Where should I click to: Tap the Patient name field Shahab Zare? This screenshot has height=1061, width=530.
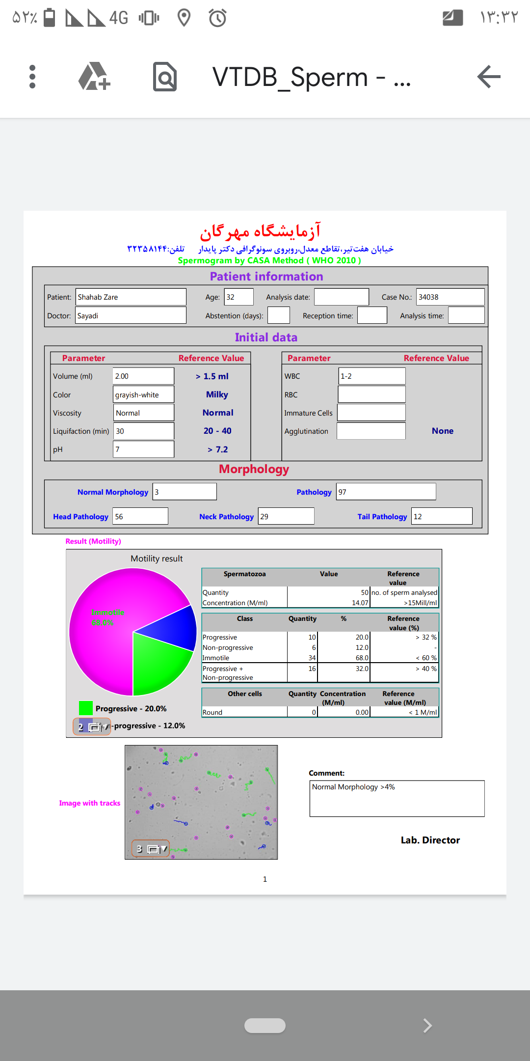pyautogui.click(x=131, y=297)
